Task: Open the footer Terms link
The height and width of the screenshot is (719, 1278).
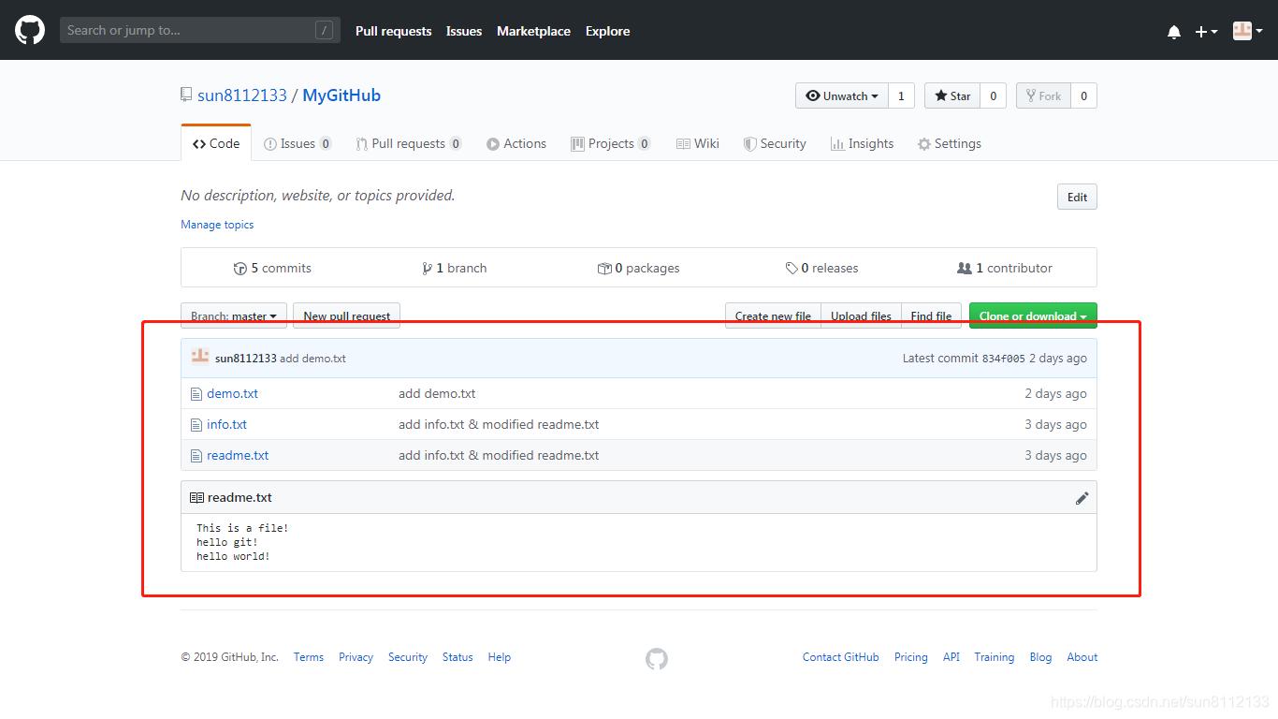Action: coord(308,657)
